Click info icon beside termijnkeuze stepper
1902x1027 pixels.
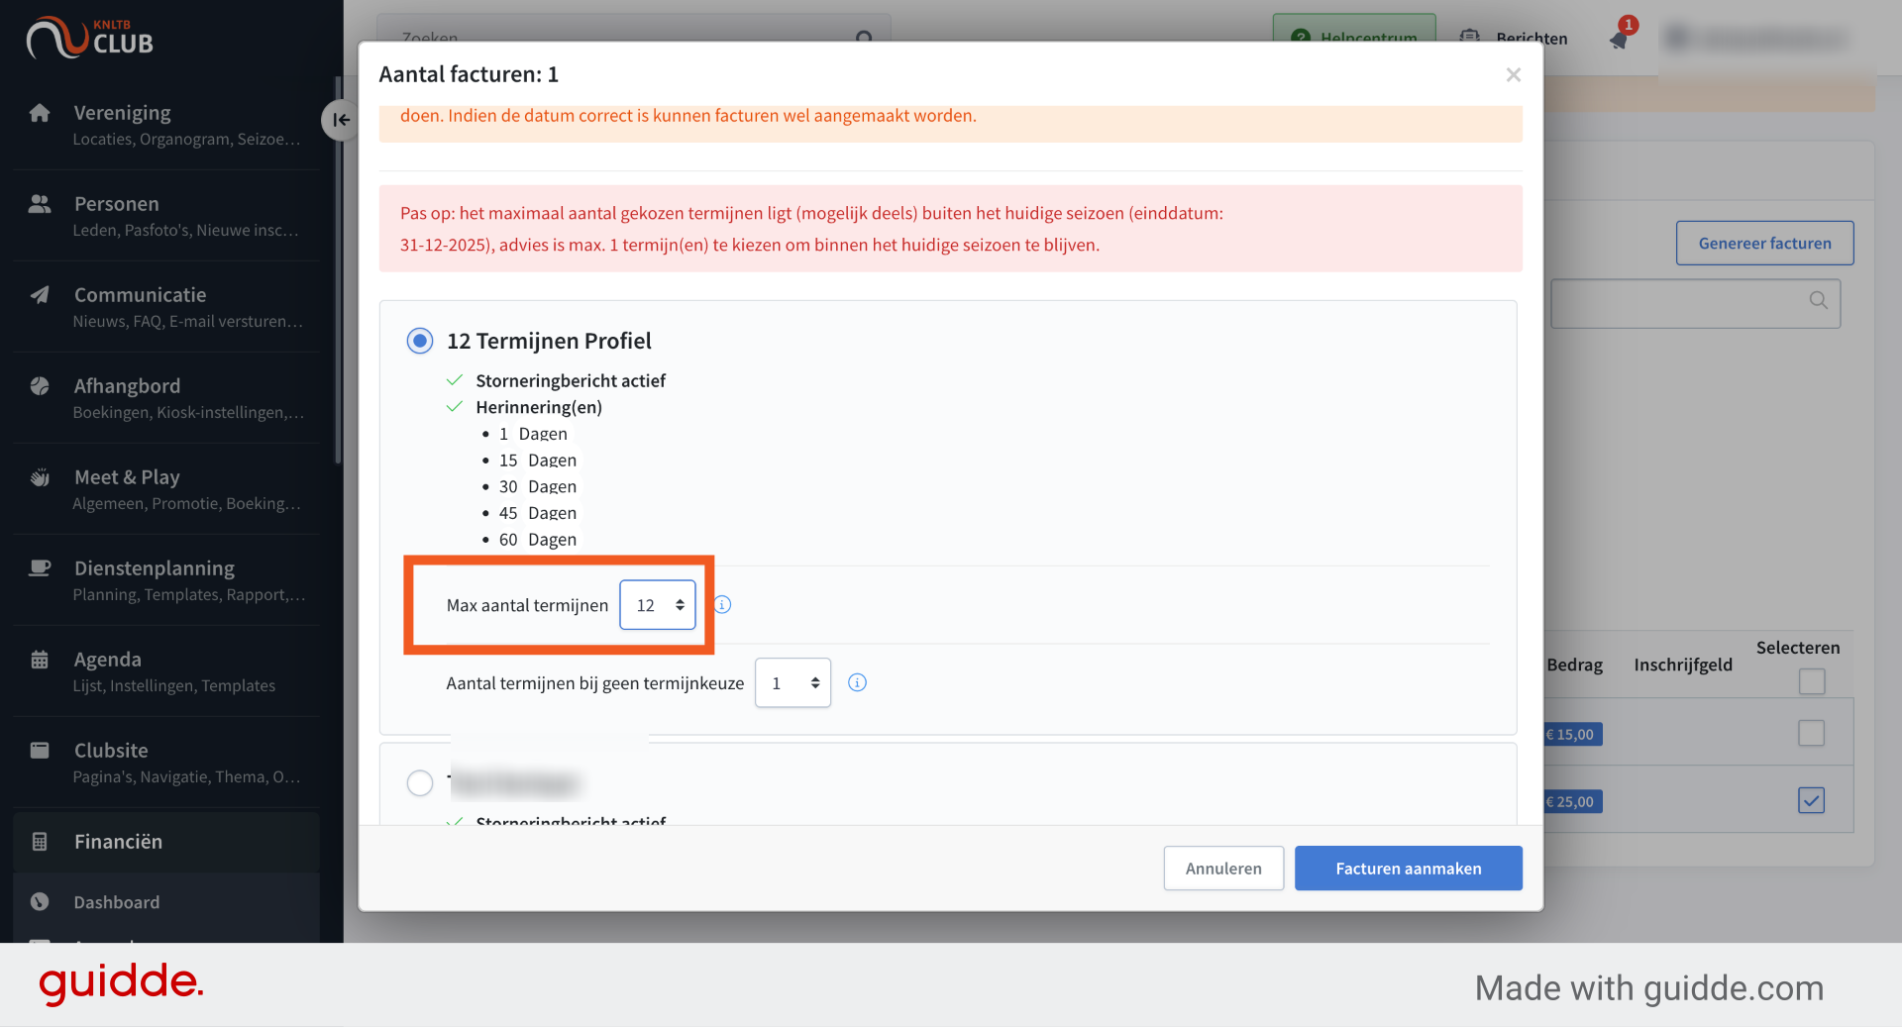pyautogui.click(x=858, y=682)
